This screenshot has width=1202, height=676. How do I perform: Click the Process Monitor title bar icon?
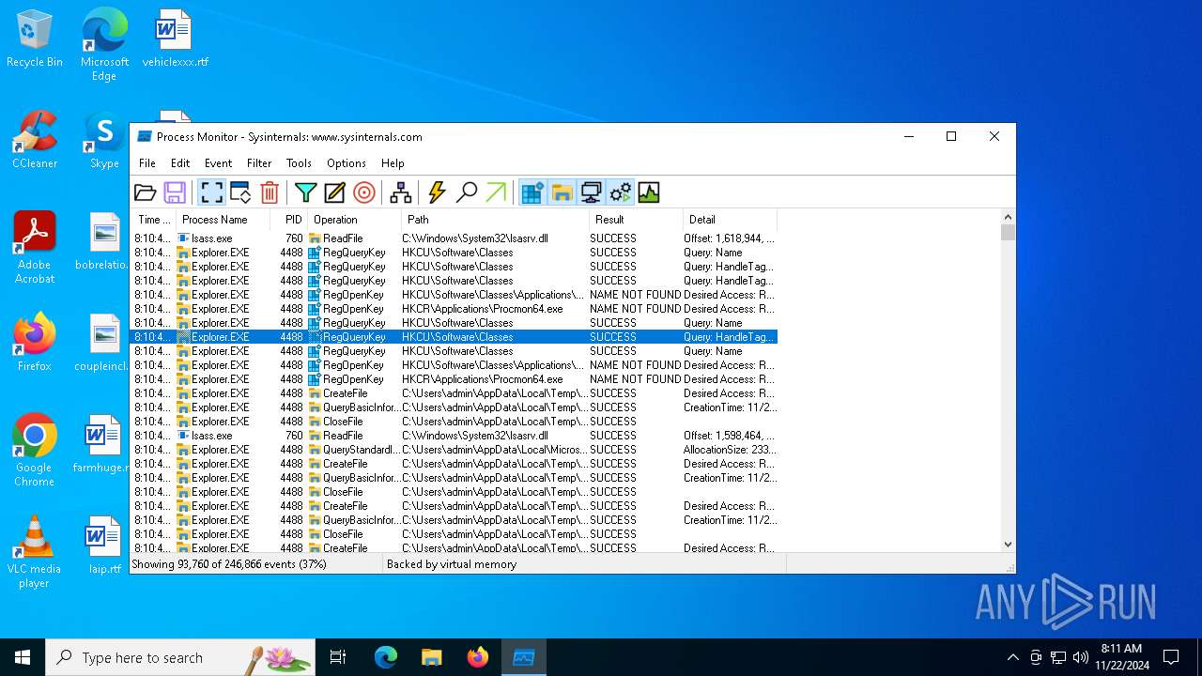point(145,136)
